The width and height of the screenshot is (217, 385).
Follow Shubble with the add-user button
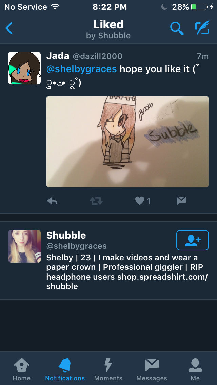pos(193,240)
